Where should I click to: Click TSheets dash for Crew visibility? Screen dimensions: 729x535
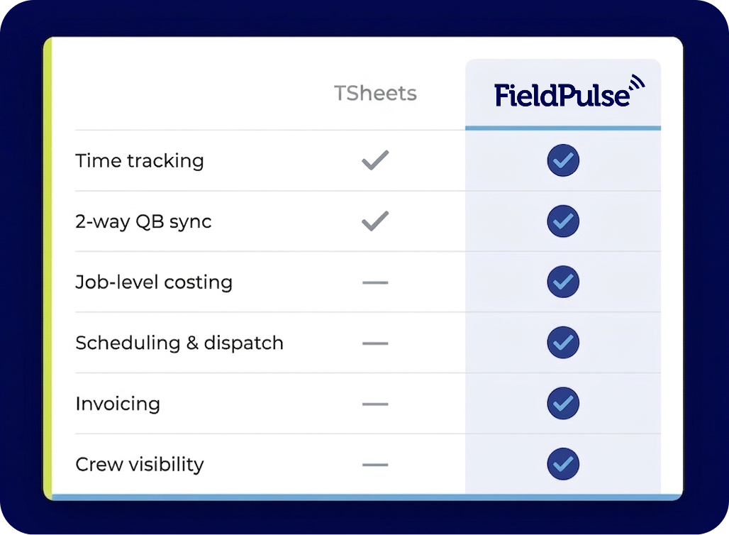(x=375, y=465)
